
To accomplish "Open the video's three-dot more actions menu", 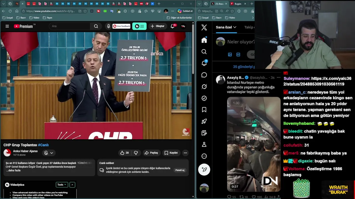I will click(185, 153).
